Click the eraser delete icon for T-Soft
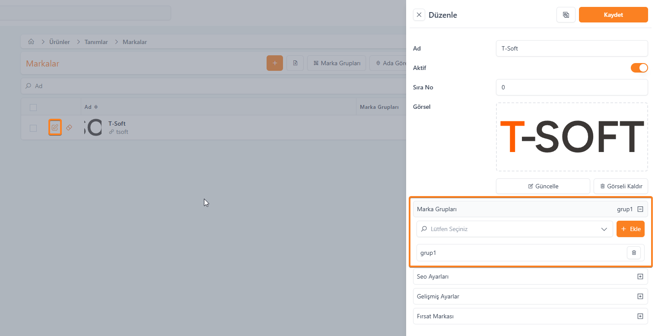 tap(69, 128)
